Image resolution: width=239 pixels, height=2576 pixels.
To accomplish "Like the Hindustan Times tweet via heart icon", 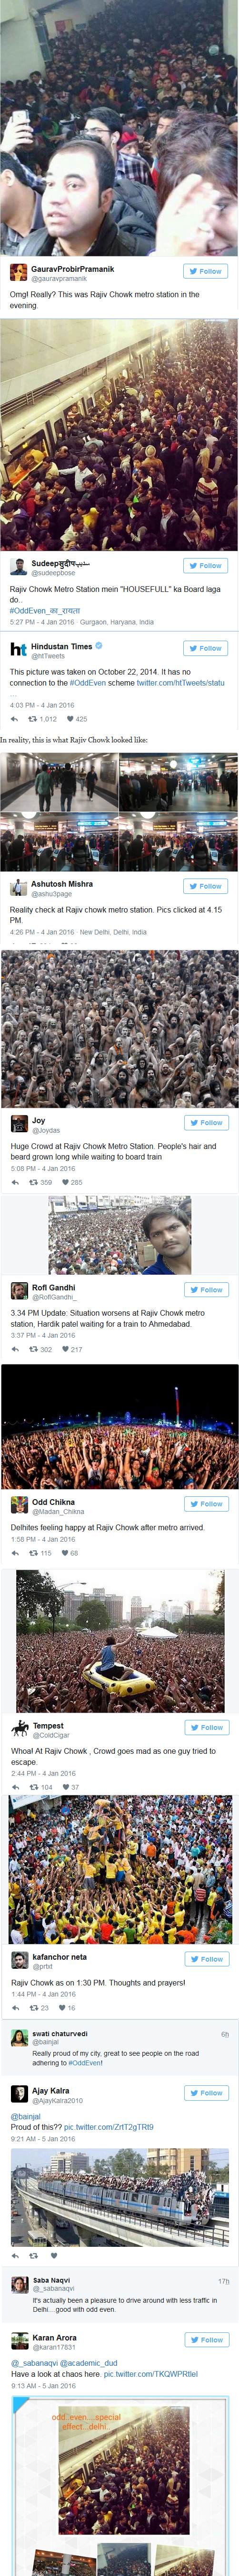I will [70, 719].
